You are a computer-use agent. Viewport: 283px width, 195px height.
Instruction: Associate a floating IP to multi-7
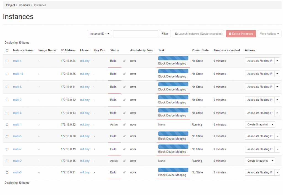(x=260, y=149)
